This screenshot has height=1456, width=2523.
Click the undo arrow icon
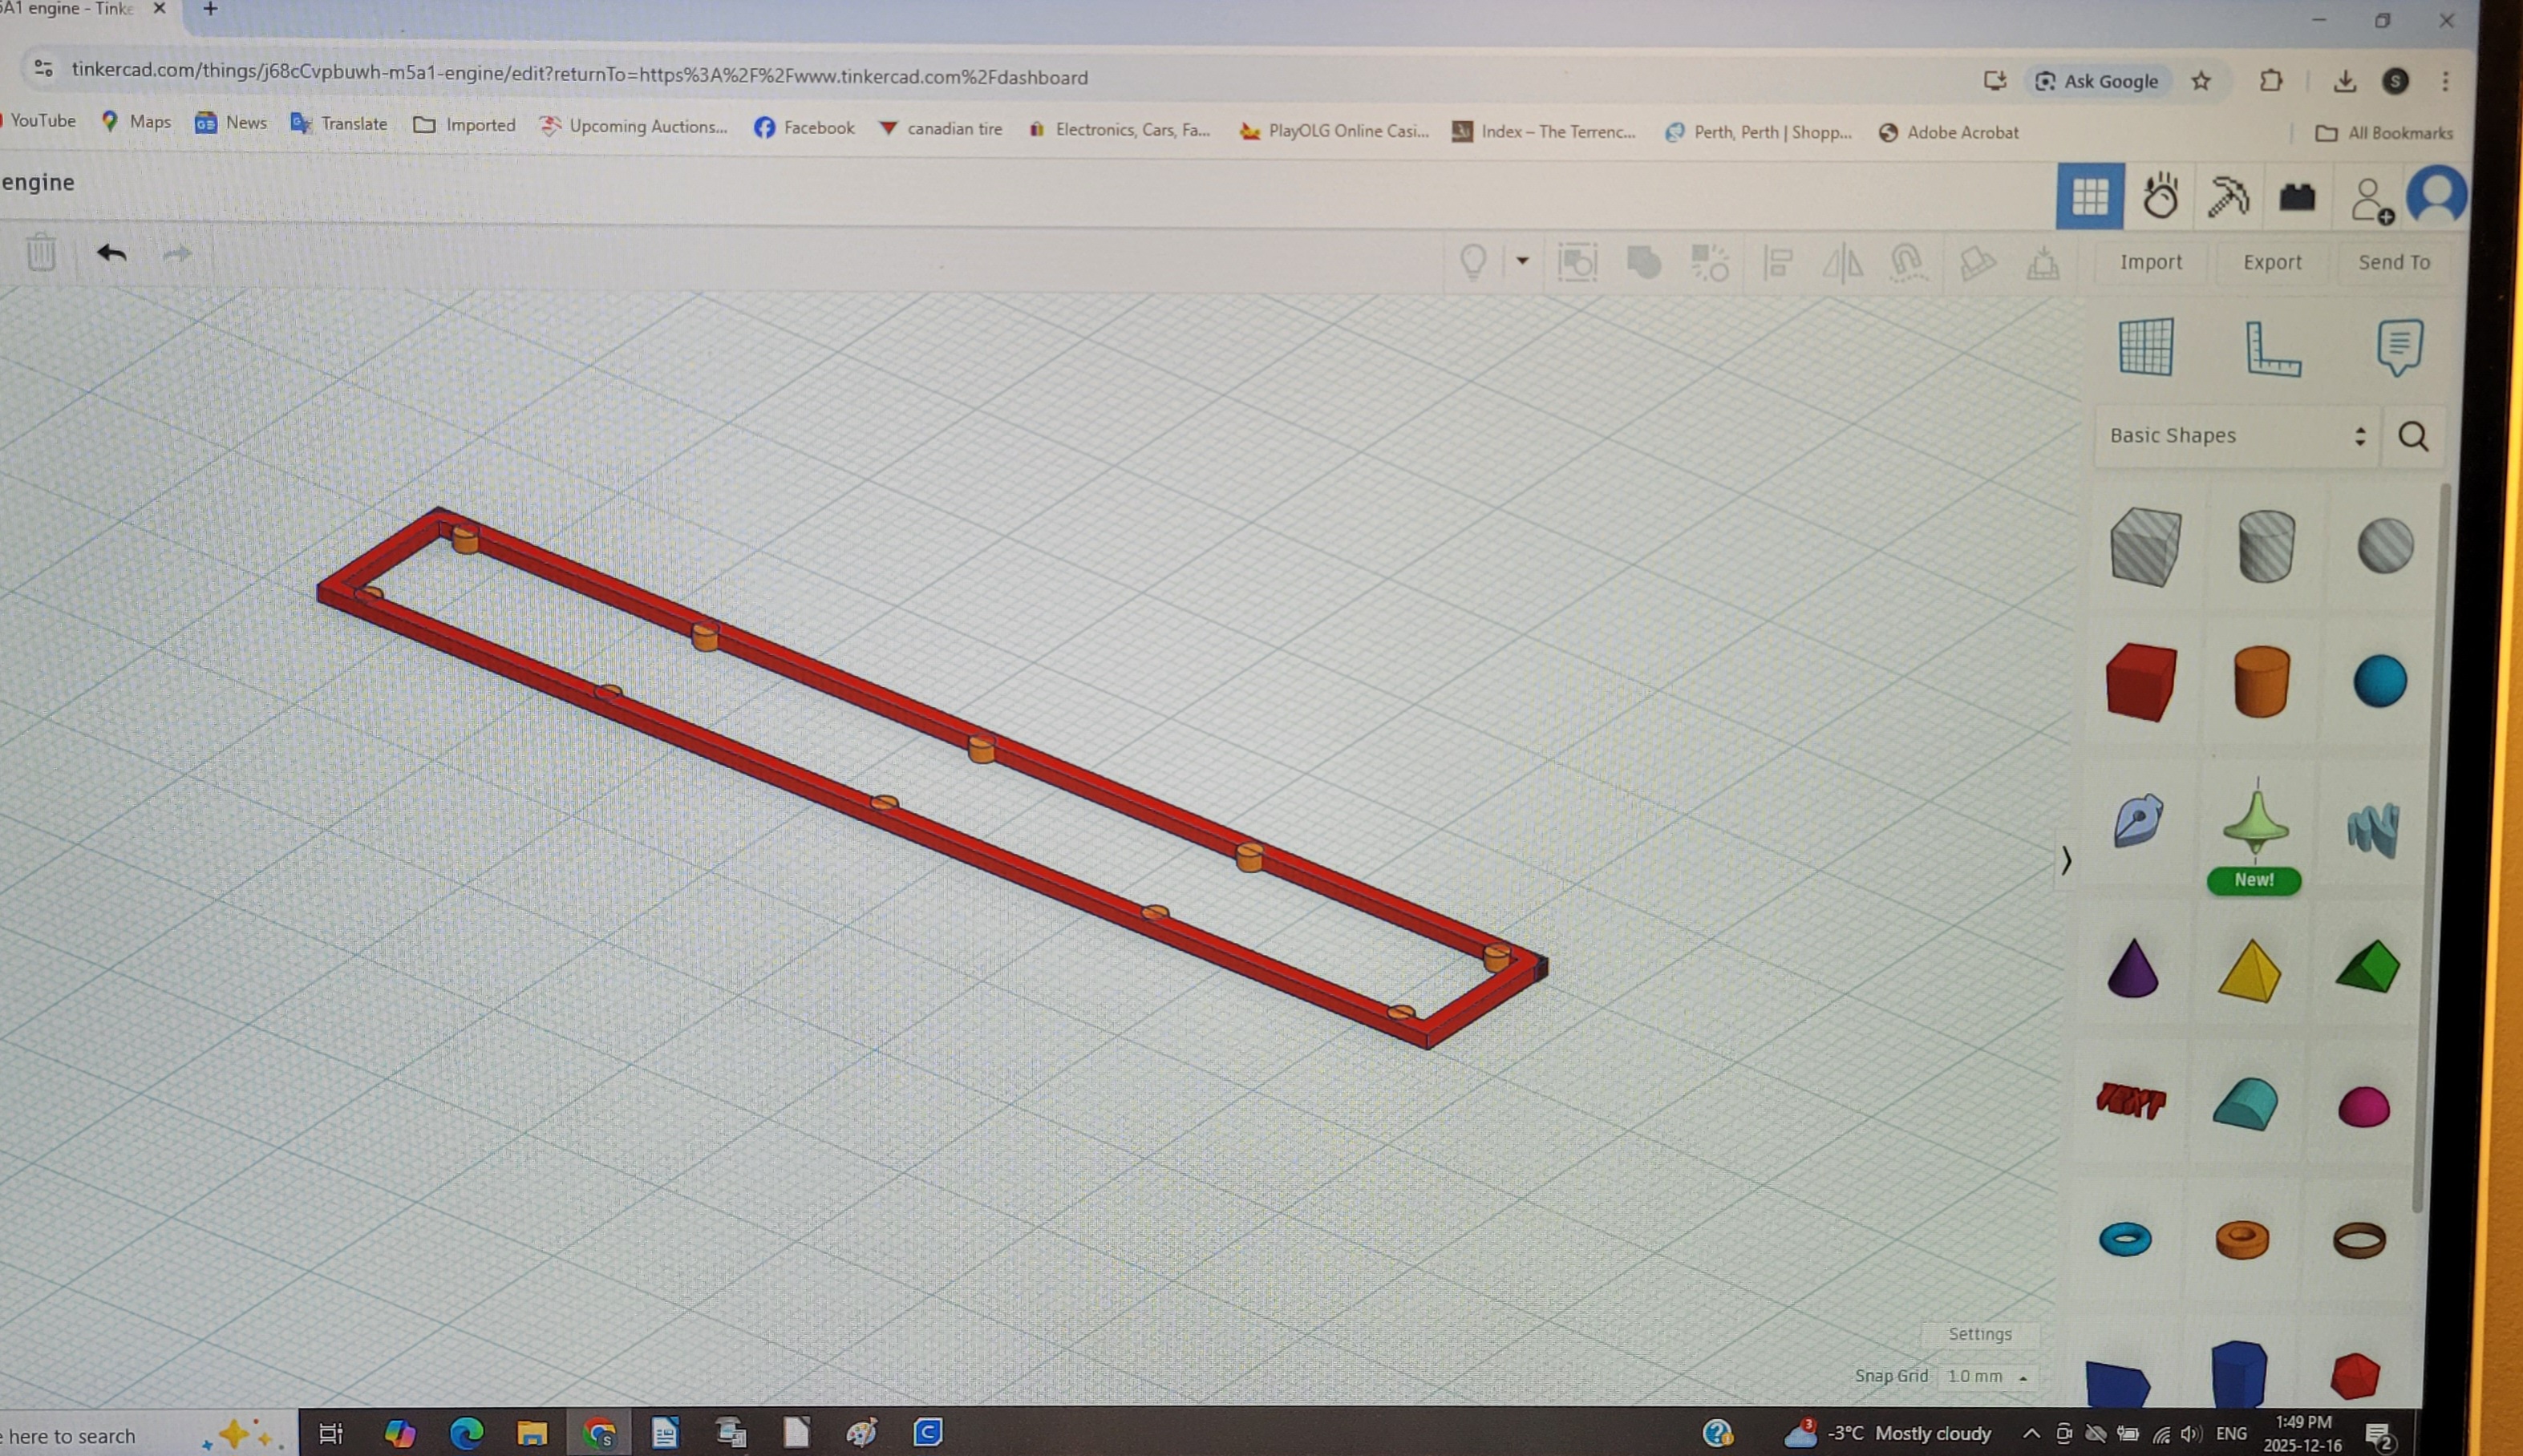pos(111,253)
